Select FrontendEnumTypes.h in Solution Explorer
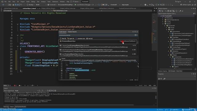The image size is (197, 111). [180, 49]
